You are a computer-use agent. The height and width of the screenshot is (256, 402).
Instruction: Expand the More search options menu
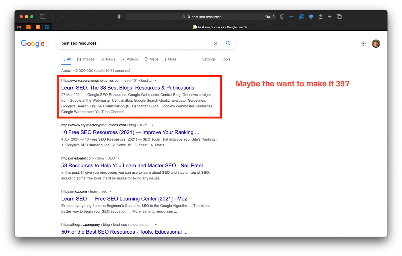(171, 59)
